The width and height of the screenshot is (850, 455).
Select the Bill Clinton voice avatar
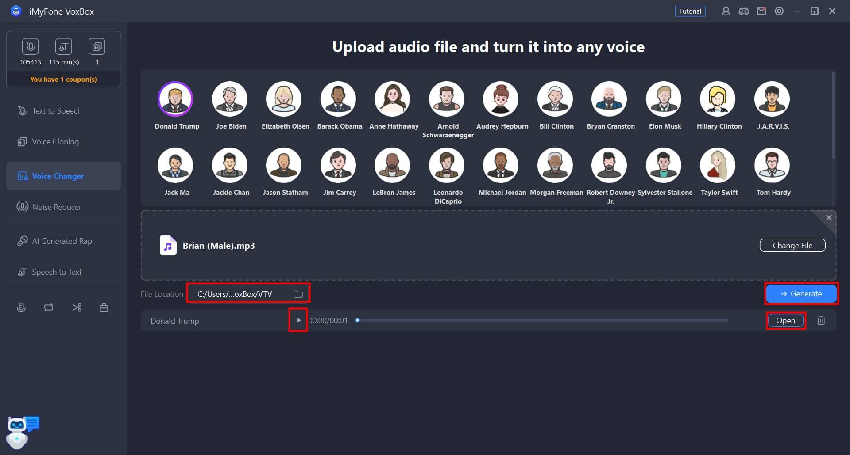coord(555,99)
